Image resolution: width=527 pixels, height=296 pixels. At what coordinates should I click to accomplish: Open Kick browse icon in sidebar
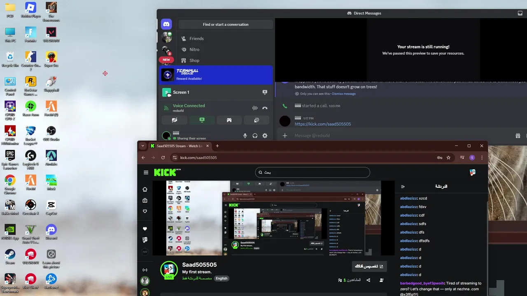point(145,201)
